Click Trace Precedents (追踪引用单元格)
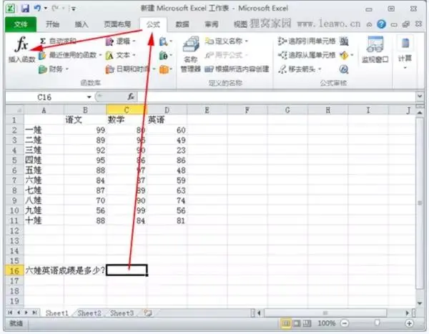 point(307,41)
